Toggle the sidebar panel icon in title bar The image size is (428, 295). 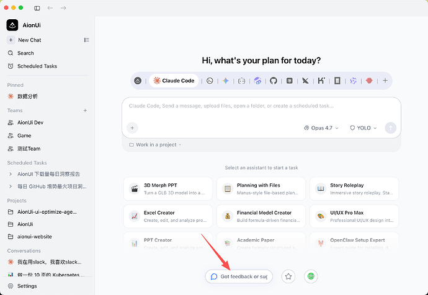pyautogui.click(x=37, y=8)
